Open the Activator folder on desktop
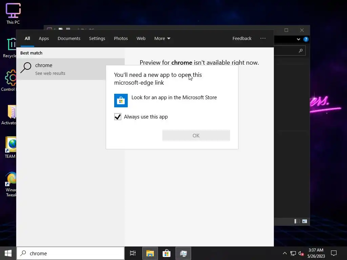This screenshot has height=260, width=347. point(9,115)
